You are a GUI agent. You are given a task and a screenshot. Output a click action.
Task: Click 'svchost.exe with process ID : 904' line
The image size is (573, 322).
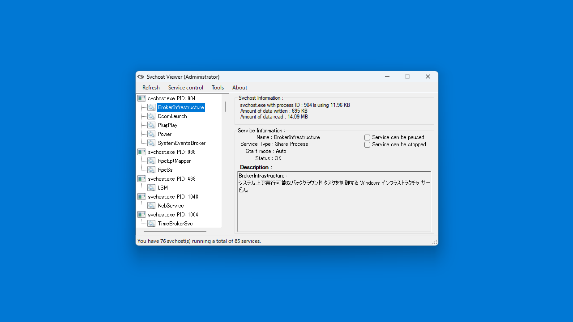[295, 105]
